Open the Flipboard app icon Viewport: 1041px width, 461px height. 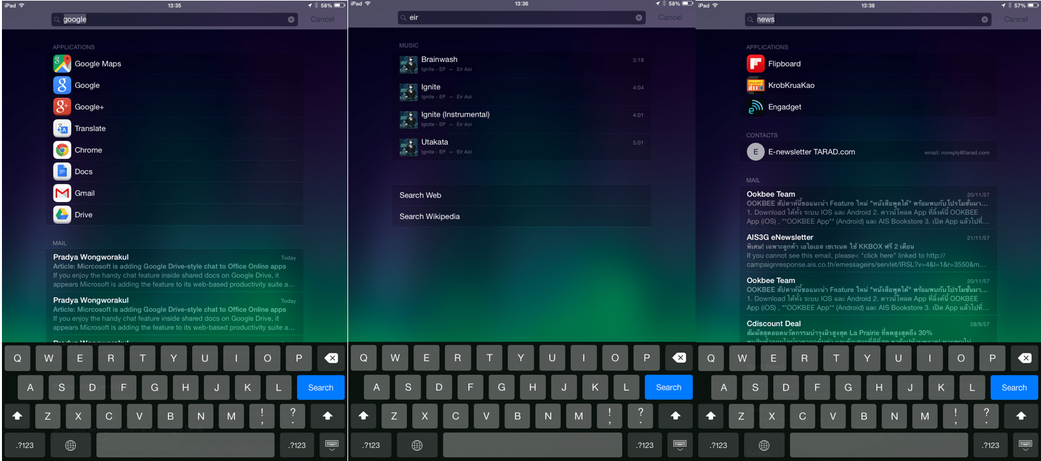pyautogui.click(x=756, y=64)
